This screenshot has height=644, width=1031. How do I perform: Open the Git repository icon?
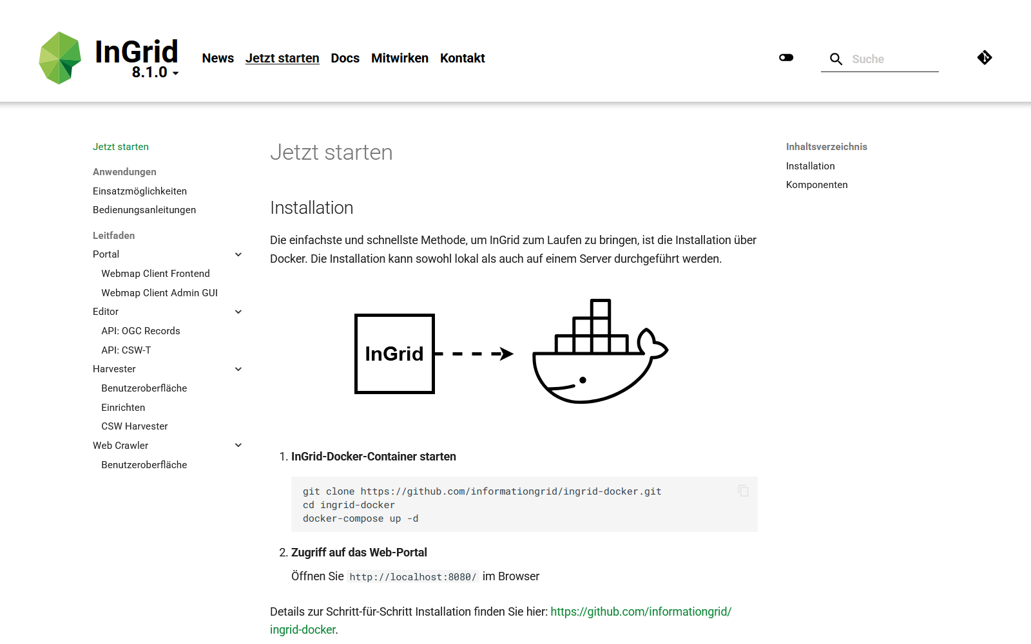(984, 58)
